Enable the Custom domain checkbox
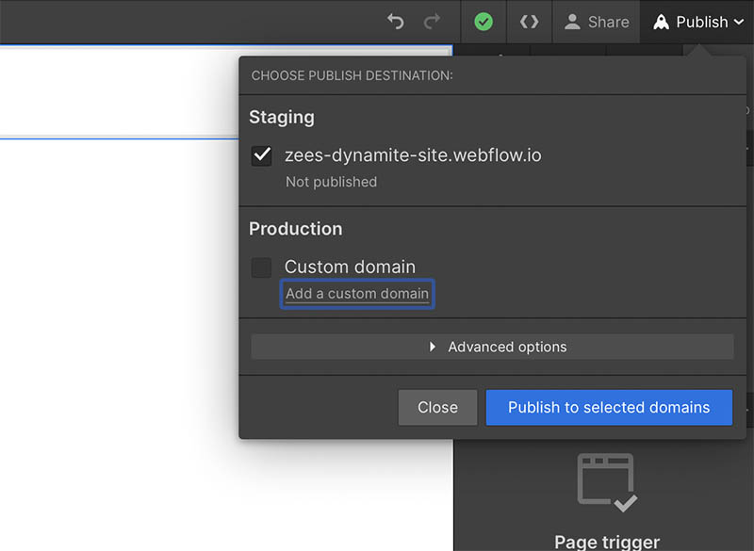Viewport: 754px width, 551px height. [x=262, y=267]
